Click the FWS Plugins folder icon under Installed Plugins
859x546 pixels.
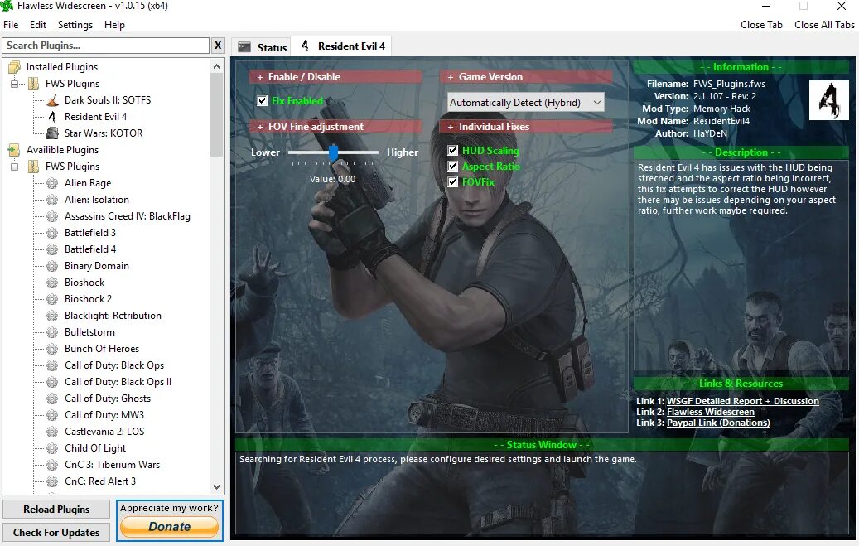click(34, 84)
